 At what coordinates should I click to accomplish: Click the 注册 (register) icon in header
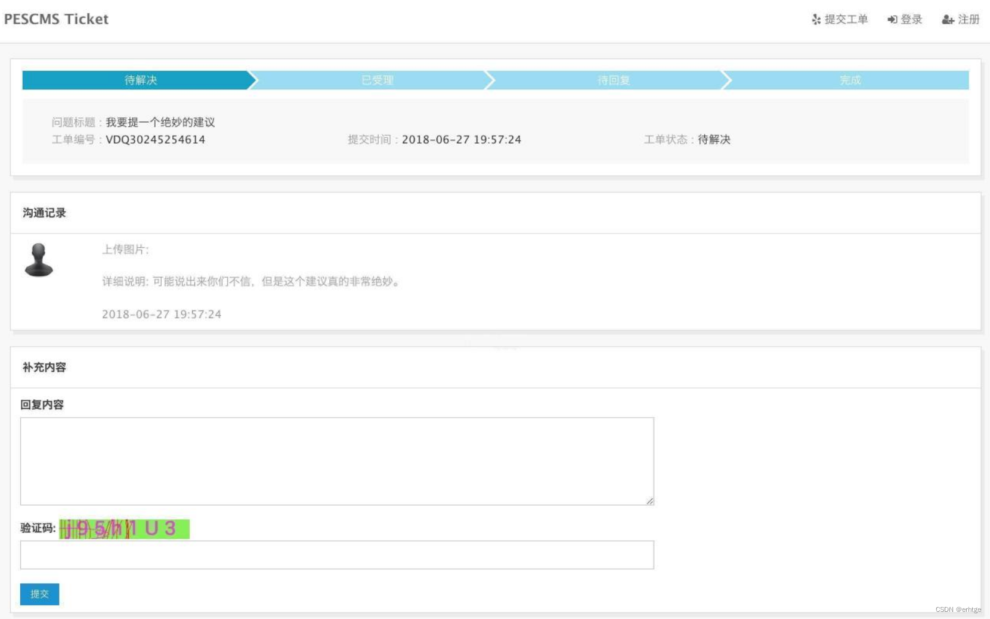point(948,19)
